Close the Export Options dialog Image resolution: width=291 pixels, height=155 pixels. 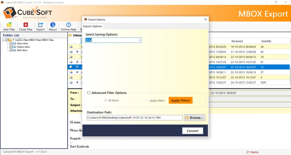pyautogui.click(x=205, y=20)
